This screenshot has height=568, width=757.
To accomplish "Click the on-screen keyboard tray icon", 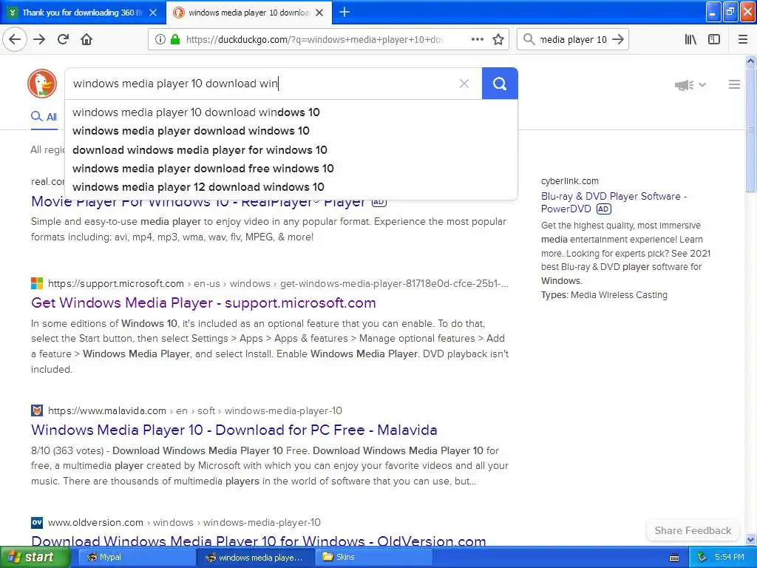I will (674, 558).
